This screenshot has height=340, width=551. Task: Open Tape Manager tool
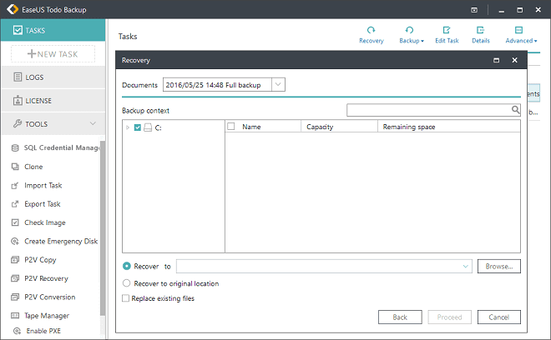click(x=47, y=316)
